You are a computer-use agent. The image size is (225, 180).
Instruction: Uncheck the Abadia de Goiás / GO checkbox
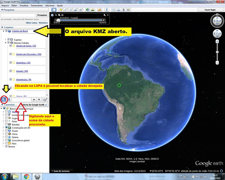coord(11,46)
